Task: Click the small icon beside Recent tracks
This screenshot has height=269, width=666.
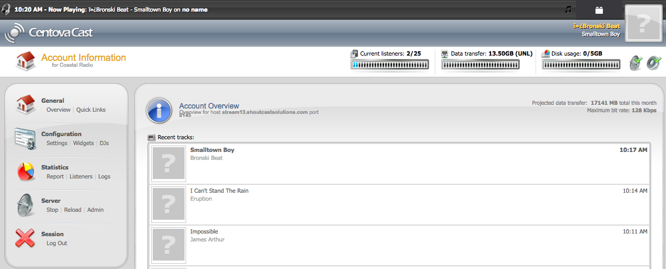Action: (152, 137)
